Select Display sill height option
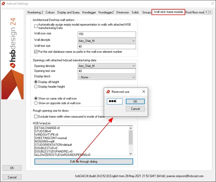 pos(36,82)
